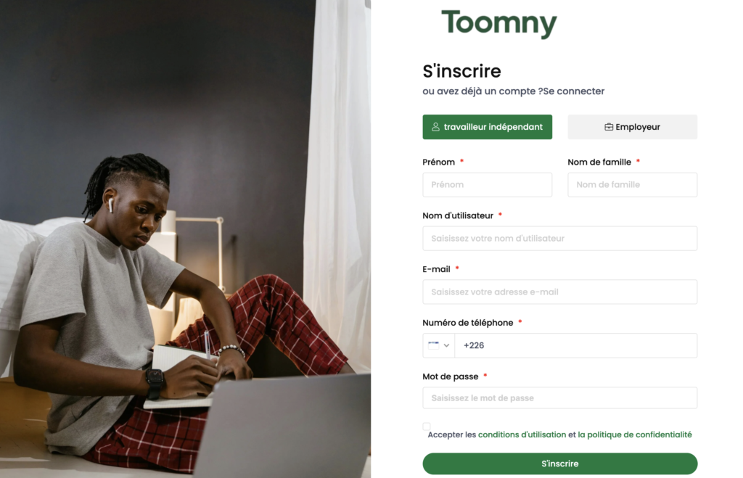Select the Mot de passe field
Image resolution: width=743 pixels, height=478 pixels.
(559, 398)
